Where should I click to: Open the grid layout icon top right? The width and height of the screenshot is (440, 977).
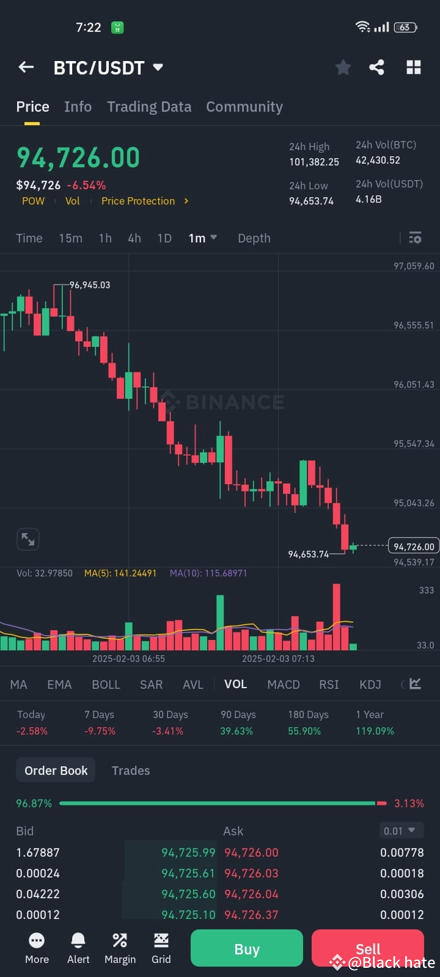(414, 67)
